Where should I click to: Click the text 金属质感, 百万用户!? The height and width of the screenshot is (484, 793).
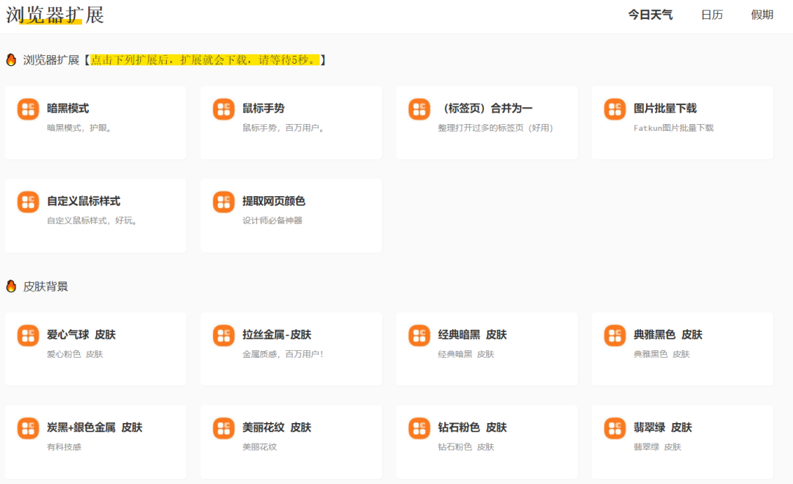(x=283, y=354)
